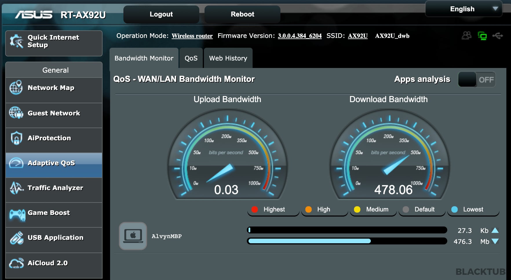Image resolution: width=511 pixels, height=280 pixels.
Task: Click the 478.06 download speed value
Action: [393, 190]
